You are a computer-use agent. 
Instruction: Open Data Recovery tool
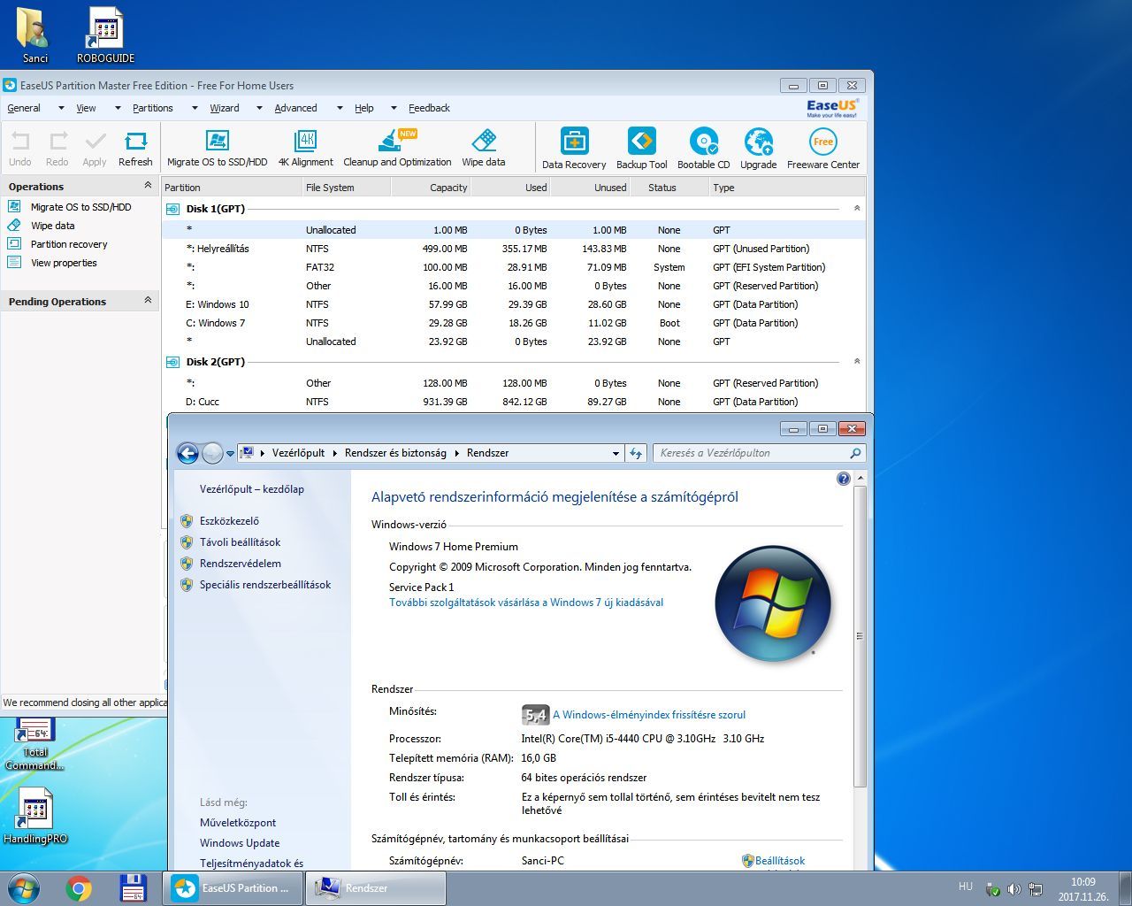(574, 148)
